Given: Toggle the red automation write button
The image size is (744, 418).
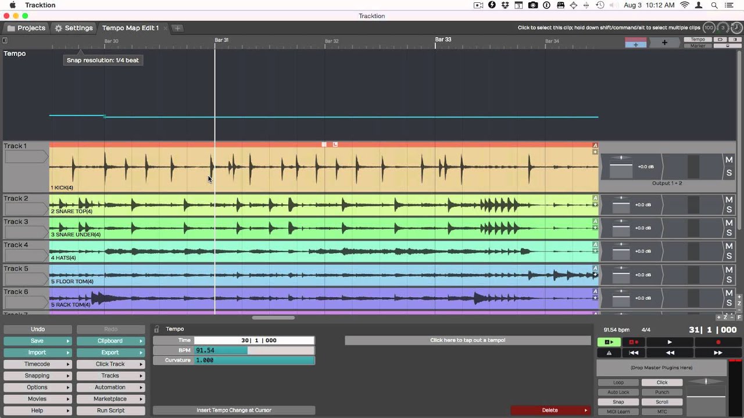Looking at the screenshot, I should (634, 343).
